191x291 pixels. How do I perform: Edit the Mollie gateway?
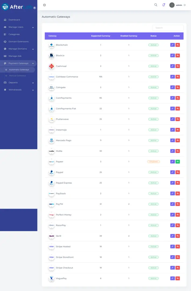[x=172, y=151]
